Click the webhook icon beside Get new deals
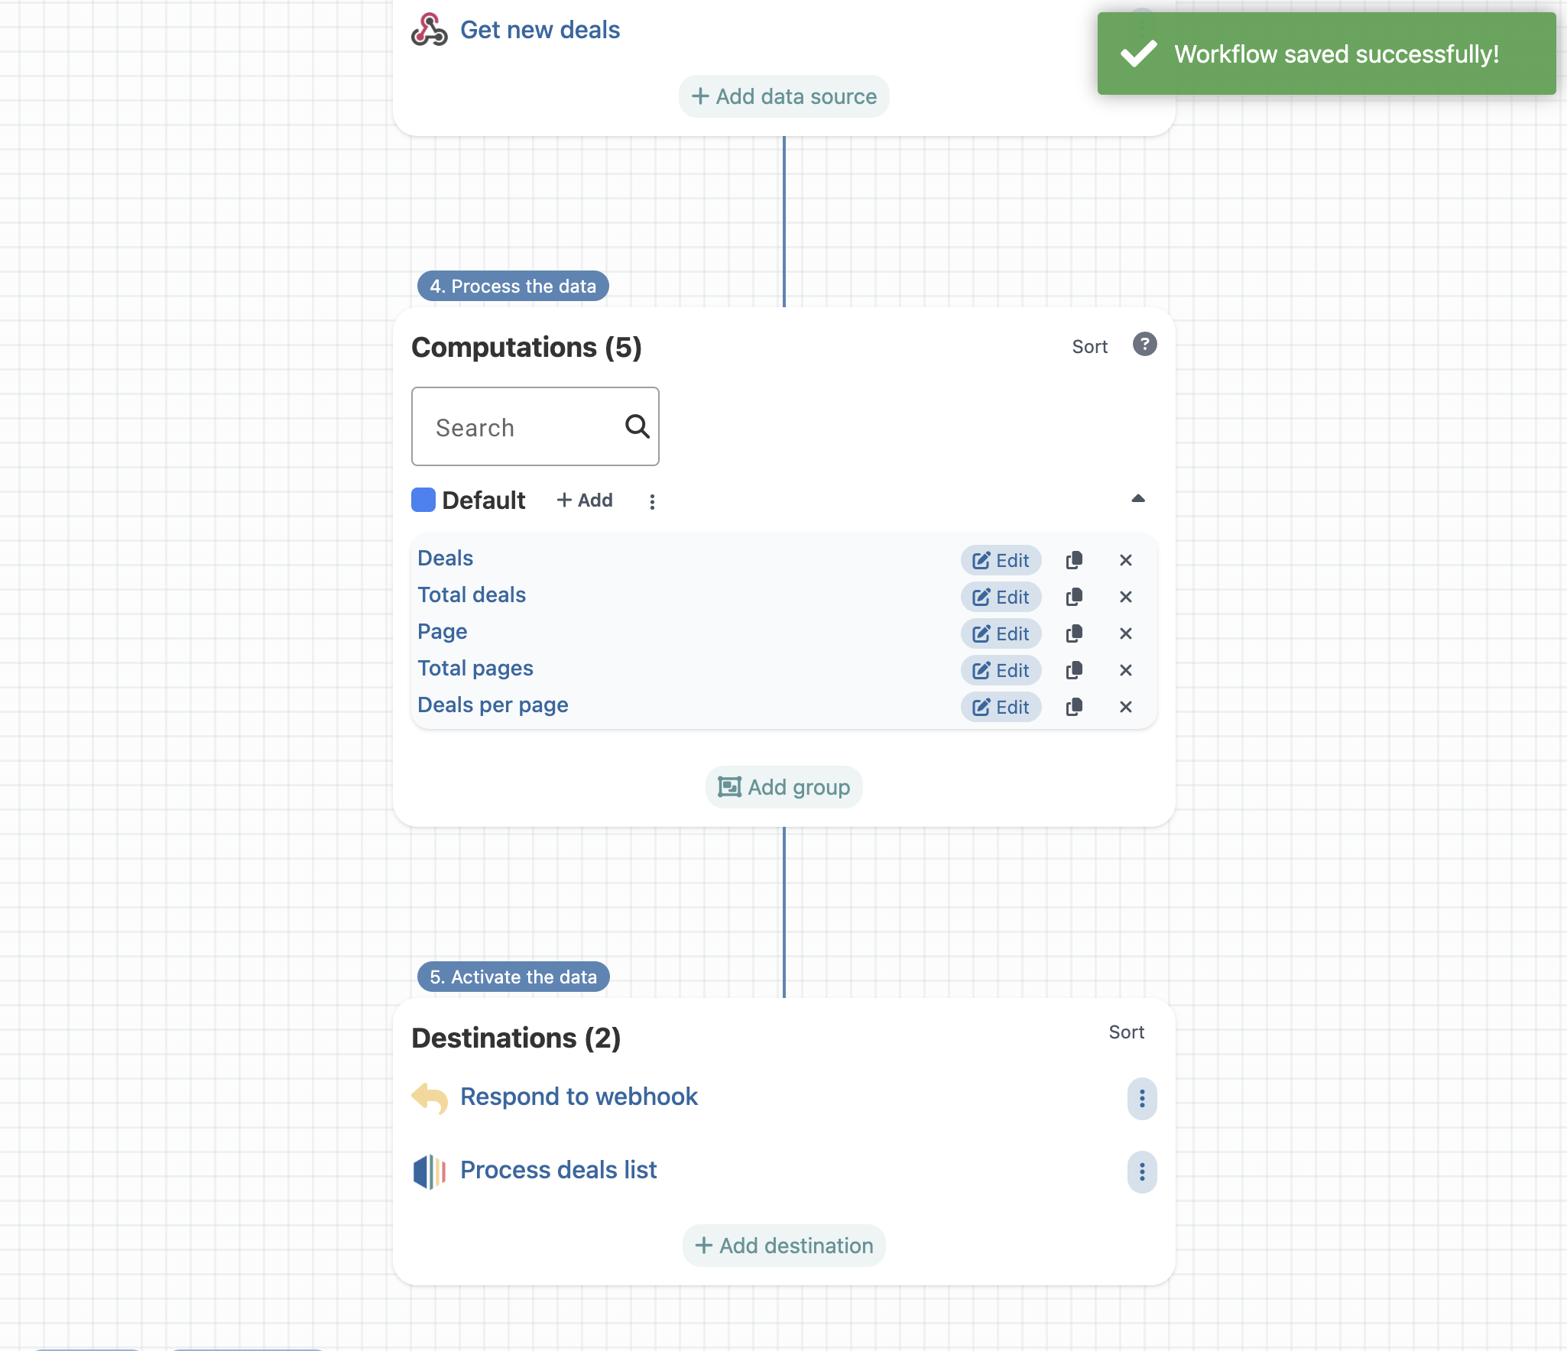Image resolution: width=1567 pixels, height=1351 pixels. tap(429, 30)
